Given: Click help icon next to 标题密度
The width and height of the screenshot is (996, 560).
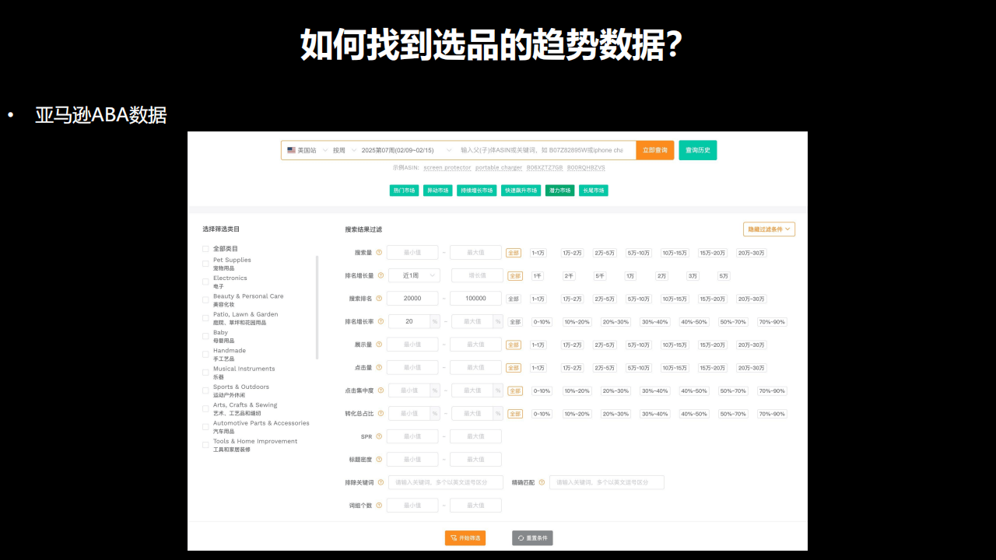Looking at the screenshot, I should click(x=380, y=459).
